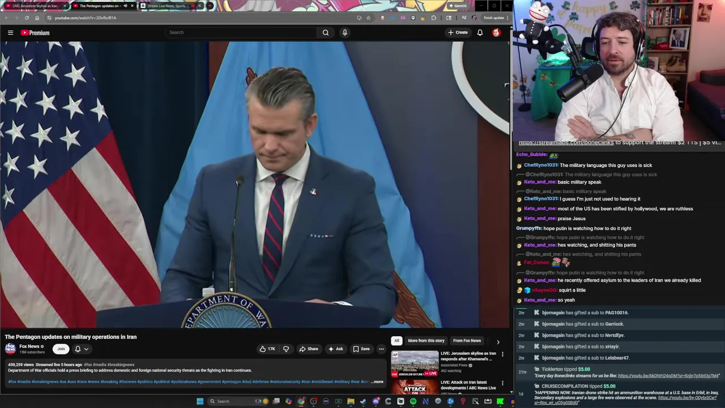Open the Jerusalem skyline live thumbnail
The height and width of the screenshot is (408, 725).
point(415,364)
